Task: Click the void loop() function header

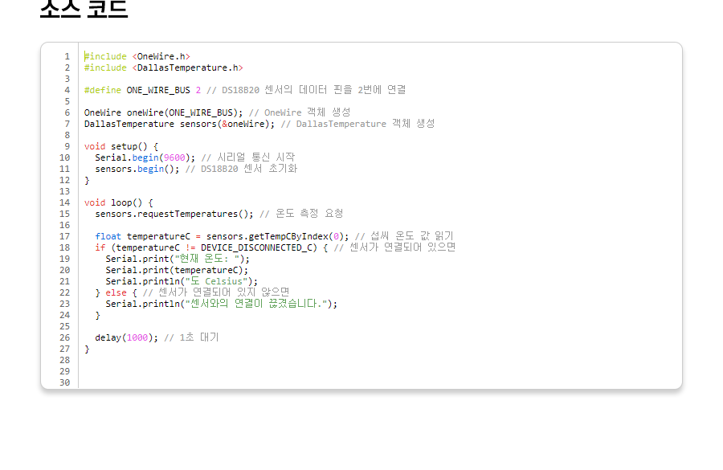Action: (x=118, y=202)
